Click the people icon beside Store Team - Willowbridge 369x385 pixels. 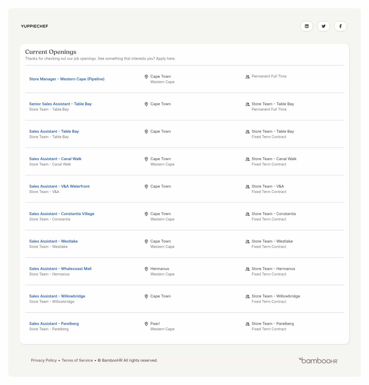coord(248,296)
